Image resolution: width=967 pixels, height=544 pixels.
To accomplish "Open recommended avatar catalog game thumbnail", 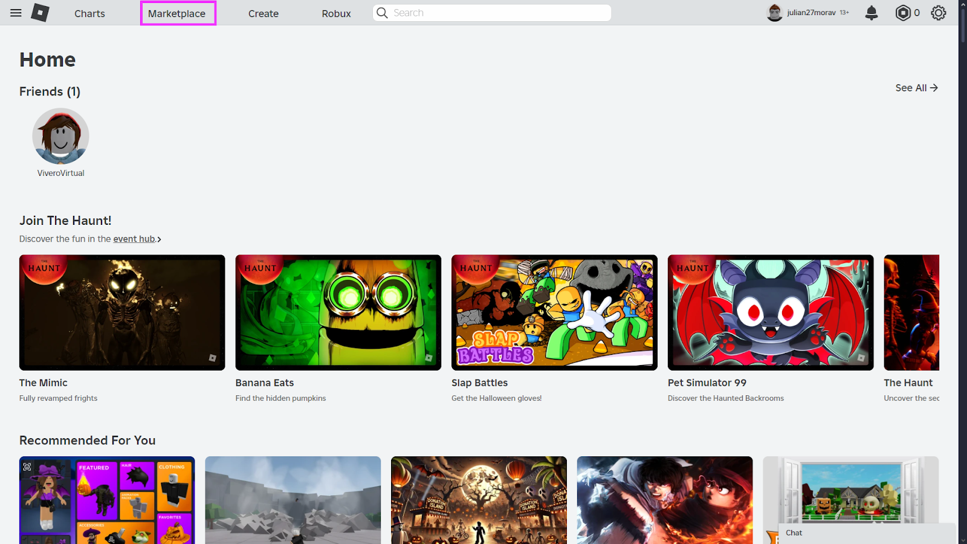I will [x=107, y=500].
